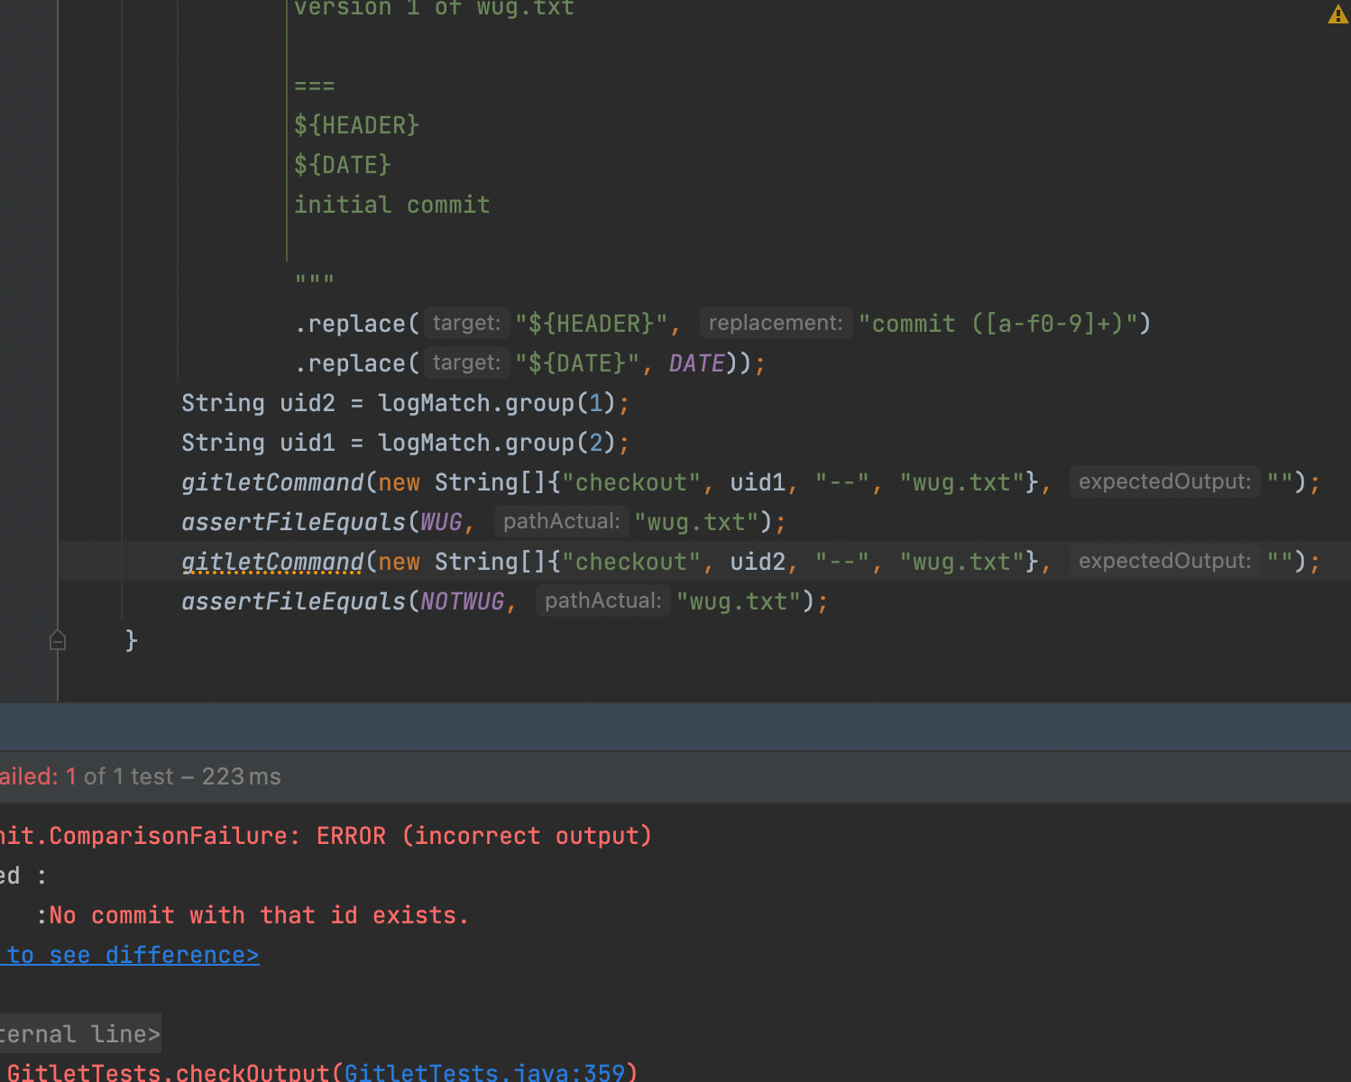Image resolution: width=1351 pixels, height=1082 pixels.
Task: Click the ComparisonFailure error line
Action: click(325, 836)
